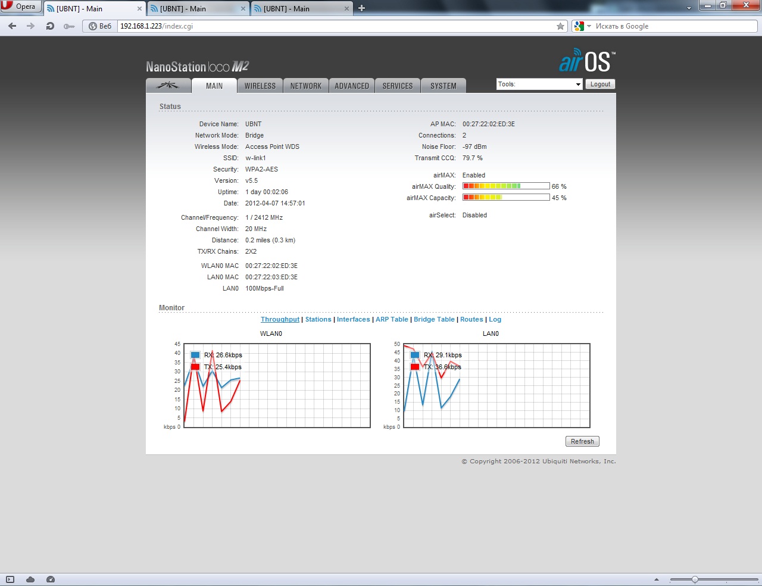This screenshot has width=762, height=586.
Task: Click the airMAX Quality bar
Action: tap(506, 186)
